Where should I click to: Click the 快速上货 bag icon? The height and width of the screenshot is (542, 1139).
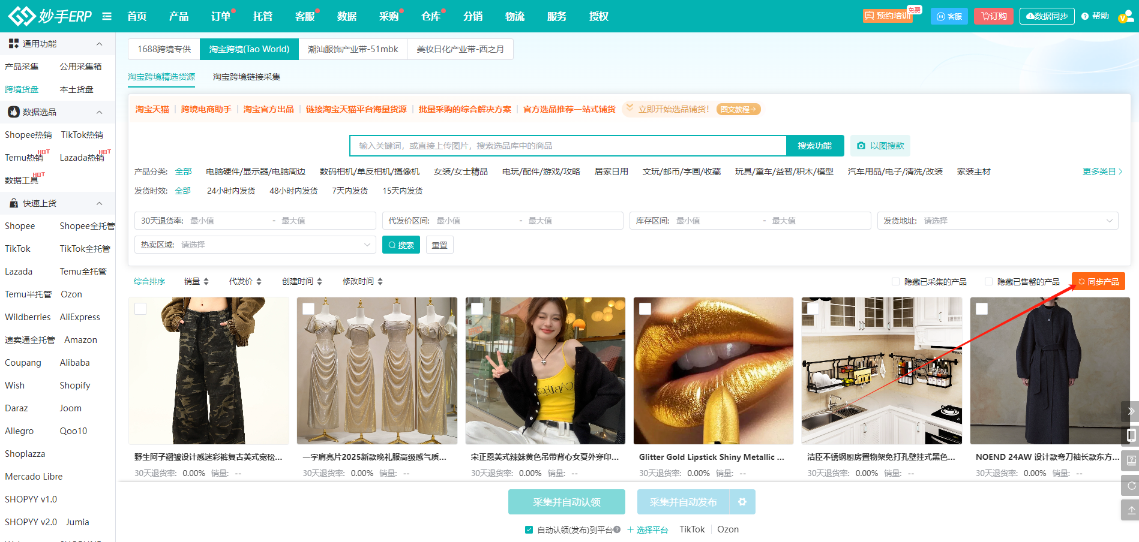[x=13, y=203]
